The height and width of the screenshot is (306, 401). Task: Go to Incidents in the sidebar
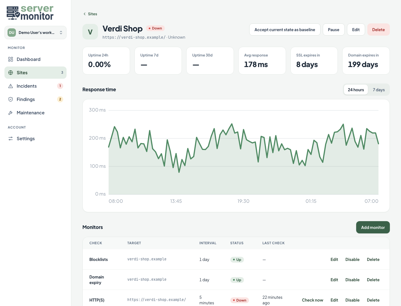pyautogui.click(x=35, y=86)
